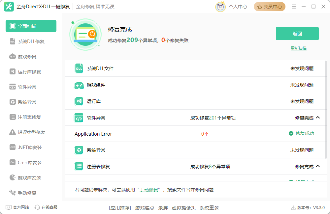
Task: Click the 重新扫描 link
Action: 298,48
